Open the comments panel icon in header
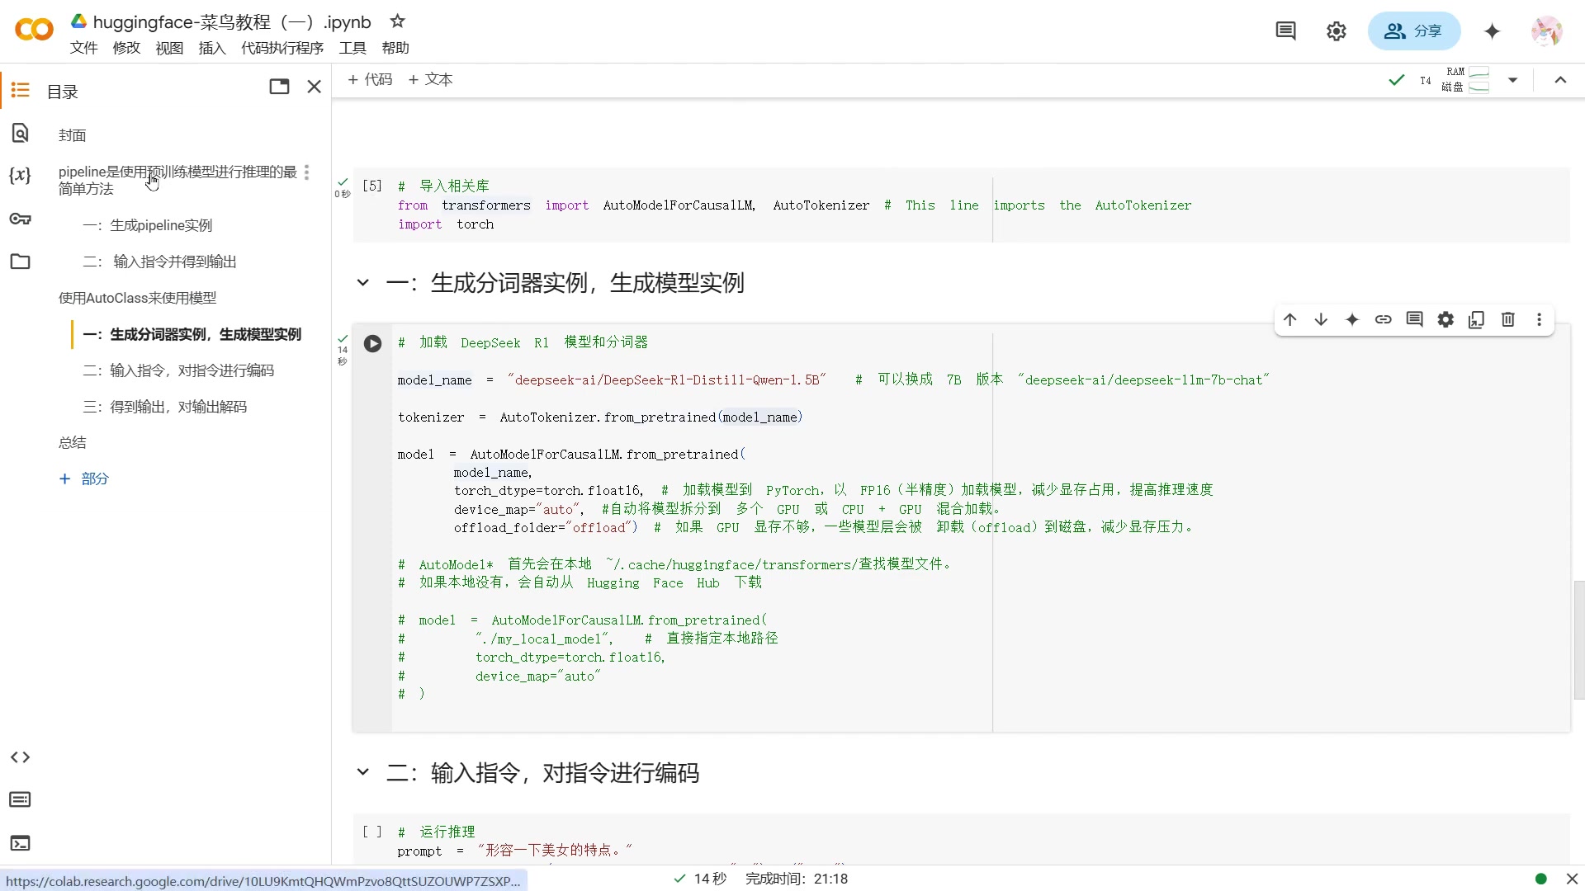Image resolution: width=1585 pixels, height=891 pixels. [x=1285, y=31]
